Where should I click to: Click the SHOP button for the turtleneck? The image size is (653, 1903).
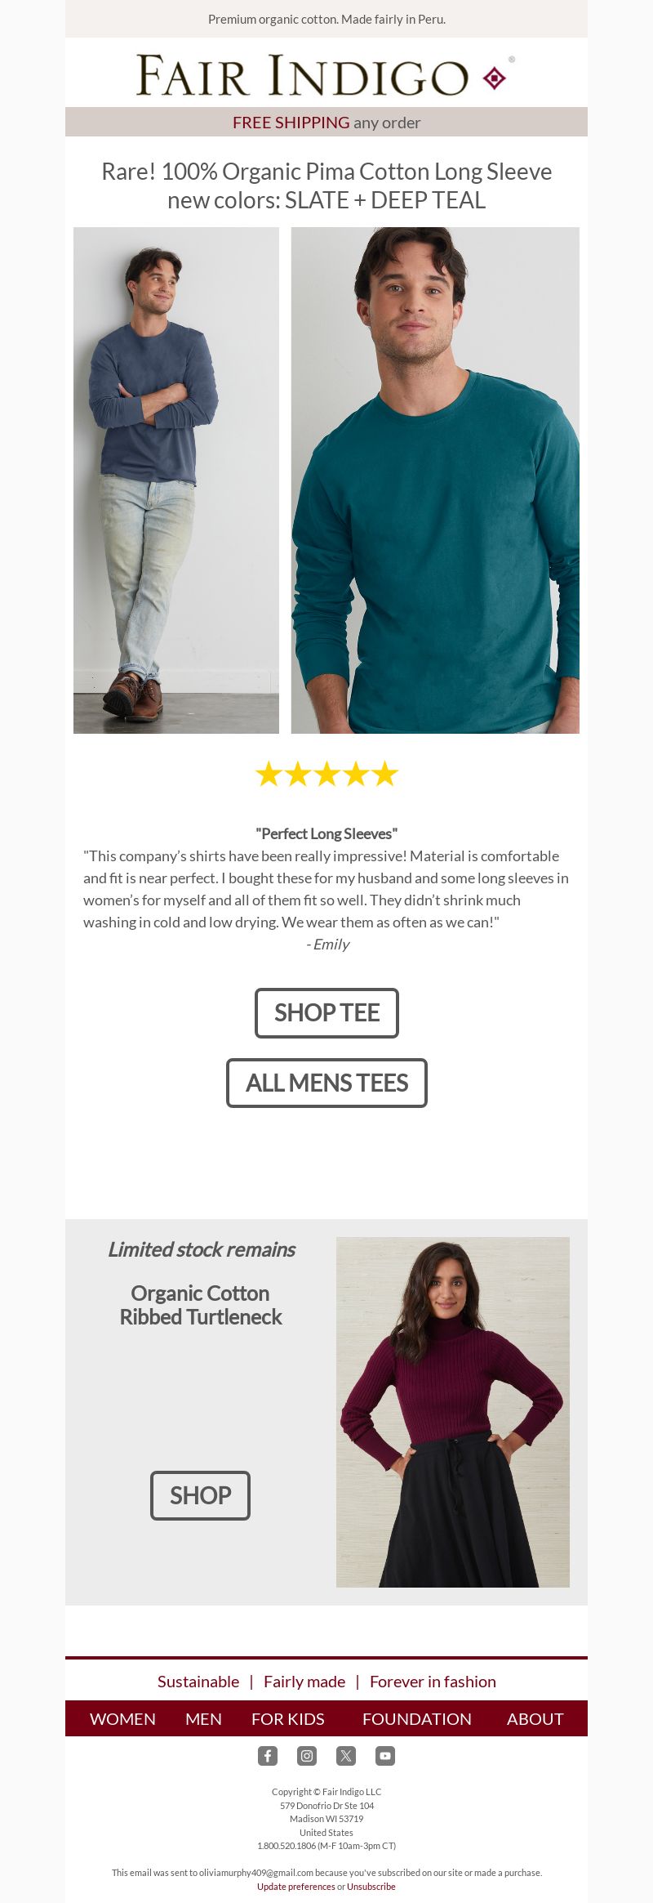pyautogui.click(x=200, y=1495)
